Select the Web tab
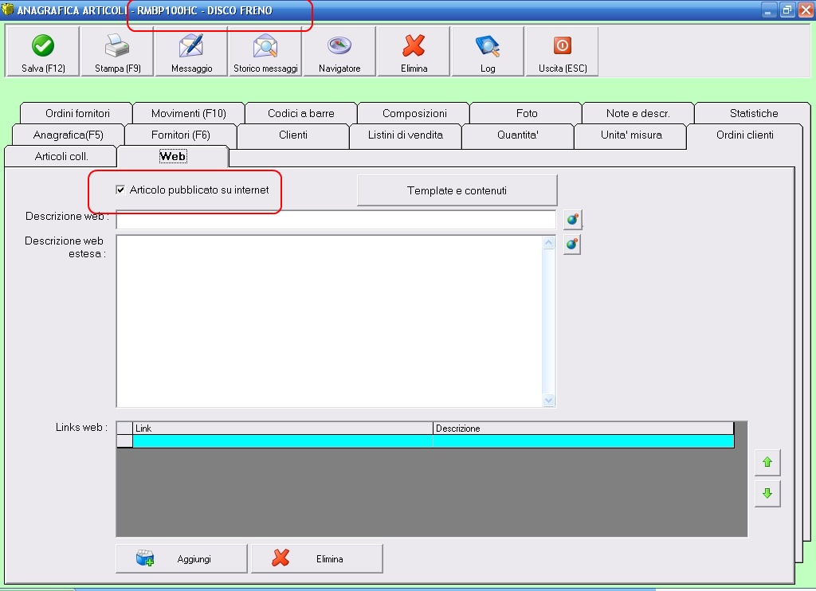 [x=172, y=157]
